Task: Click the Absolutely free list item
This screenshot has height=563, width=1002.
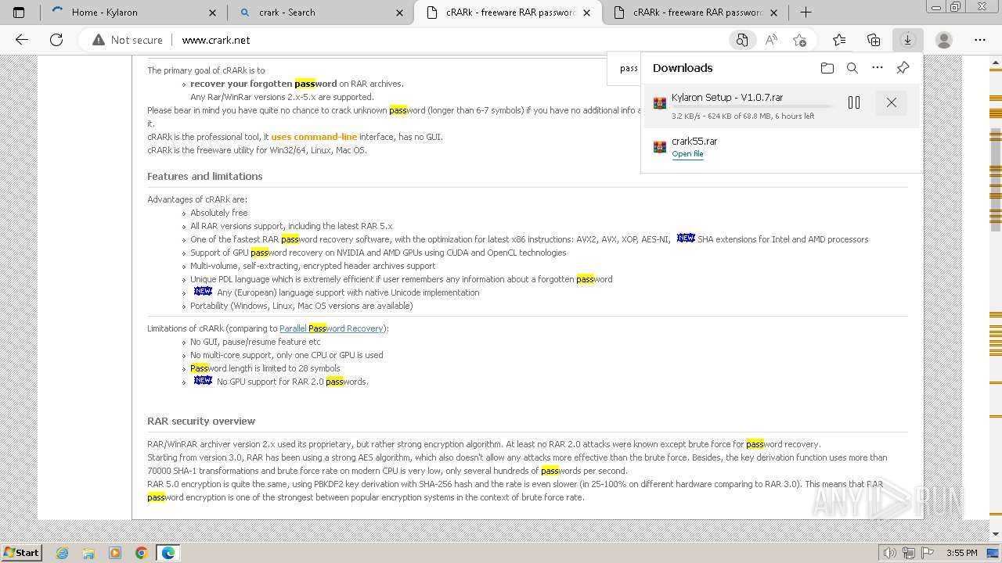Action: click(x=219, y=213)
